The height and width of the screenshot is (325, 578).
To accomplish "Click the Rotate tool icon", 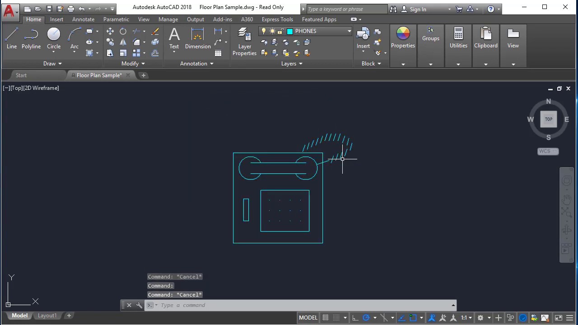I will click(123, 31).
